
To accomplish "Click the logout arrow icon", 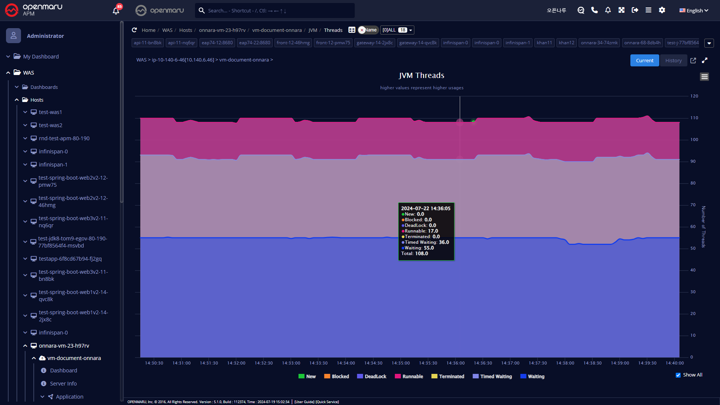I will (x=635, y=10).
